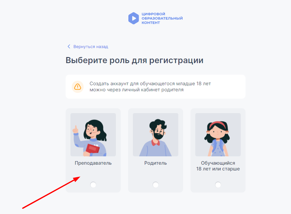
Task: Select the teacher illustration with red book
Action: tap(93, 135)
